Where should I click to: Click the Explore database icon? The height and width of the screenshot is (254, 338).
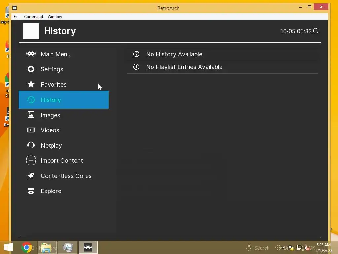tap(31, 191)
